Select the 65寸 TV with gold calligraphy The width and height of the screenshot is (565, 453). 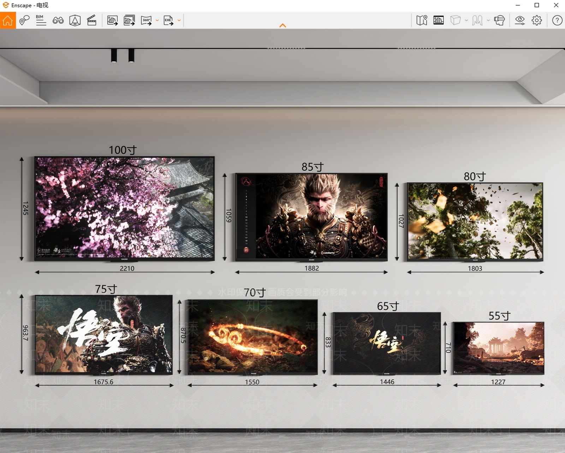(x=387, y=343)
